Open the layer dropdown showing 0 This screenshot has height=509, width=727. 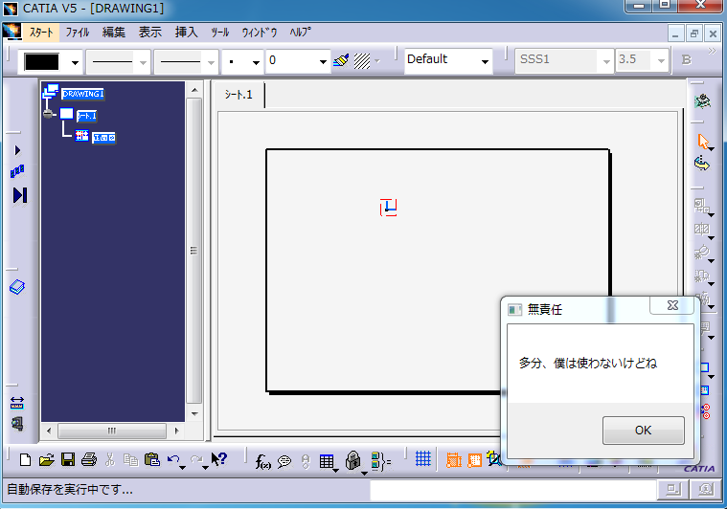pos(323,62)
